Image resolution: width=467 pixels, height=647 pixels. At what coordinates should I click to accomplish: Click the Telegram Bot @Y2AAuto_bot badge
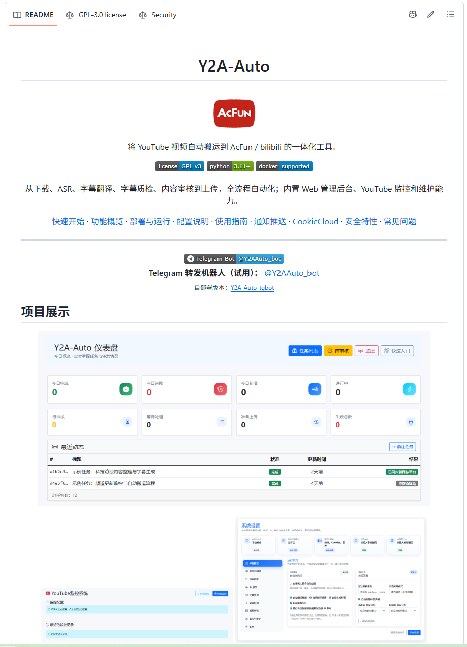[x=234, y=259]
